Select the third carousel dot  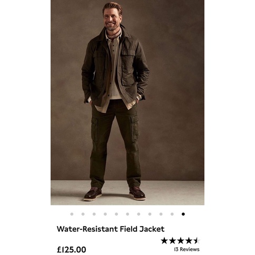pos(94,214)
